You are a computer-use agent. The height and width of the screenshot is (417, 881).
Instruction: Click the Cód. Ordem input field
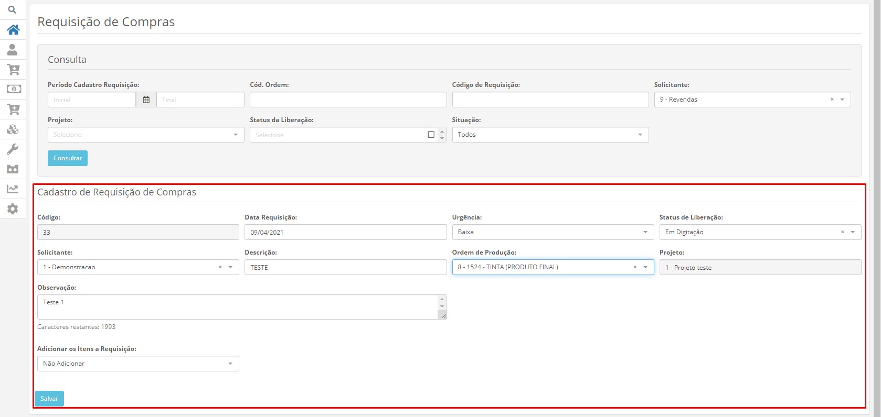coord(348,100)
